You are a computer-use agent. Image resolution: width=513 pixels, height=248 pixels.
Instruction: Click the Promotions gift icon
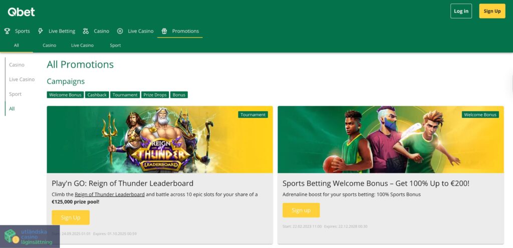[164, 31]
